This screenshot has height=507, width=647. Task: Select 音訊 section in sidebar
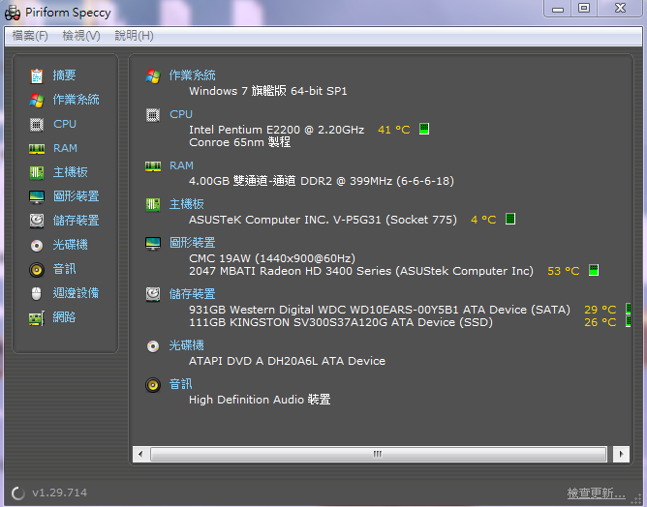[64, 269]
